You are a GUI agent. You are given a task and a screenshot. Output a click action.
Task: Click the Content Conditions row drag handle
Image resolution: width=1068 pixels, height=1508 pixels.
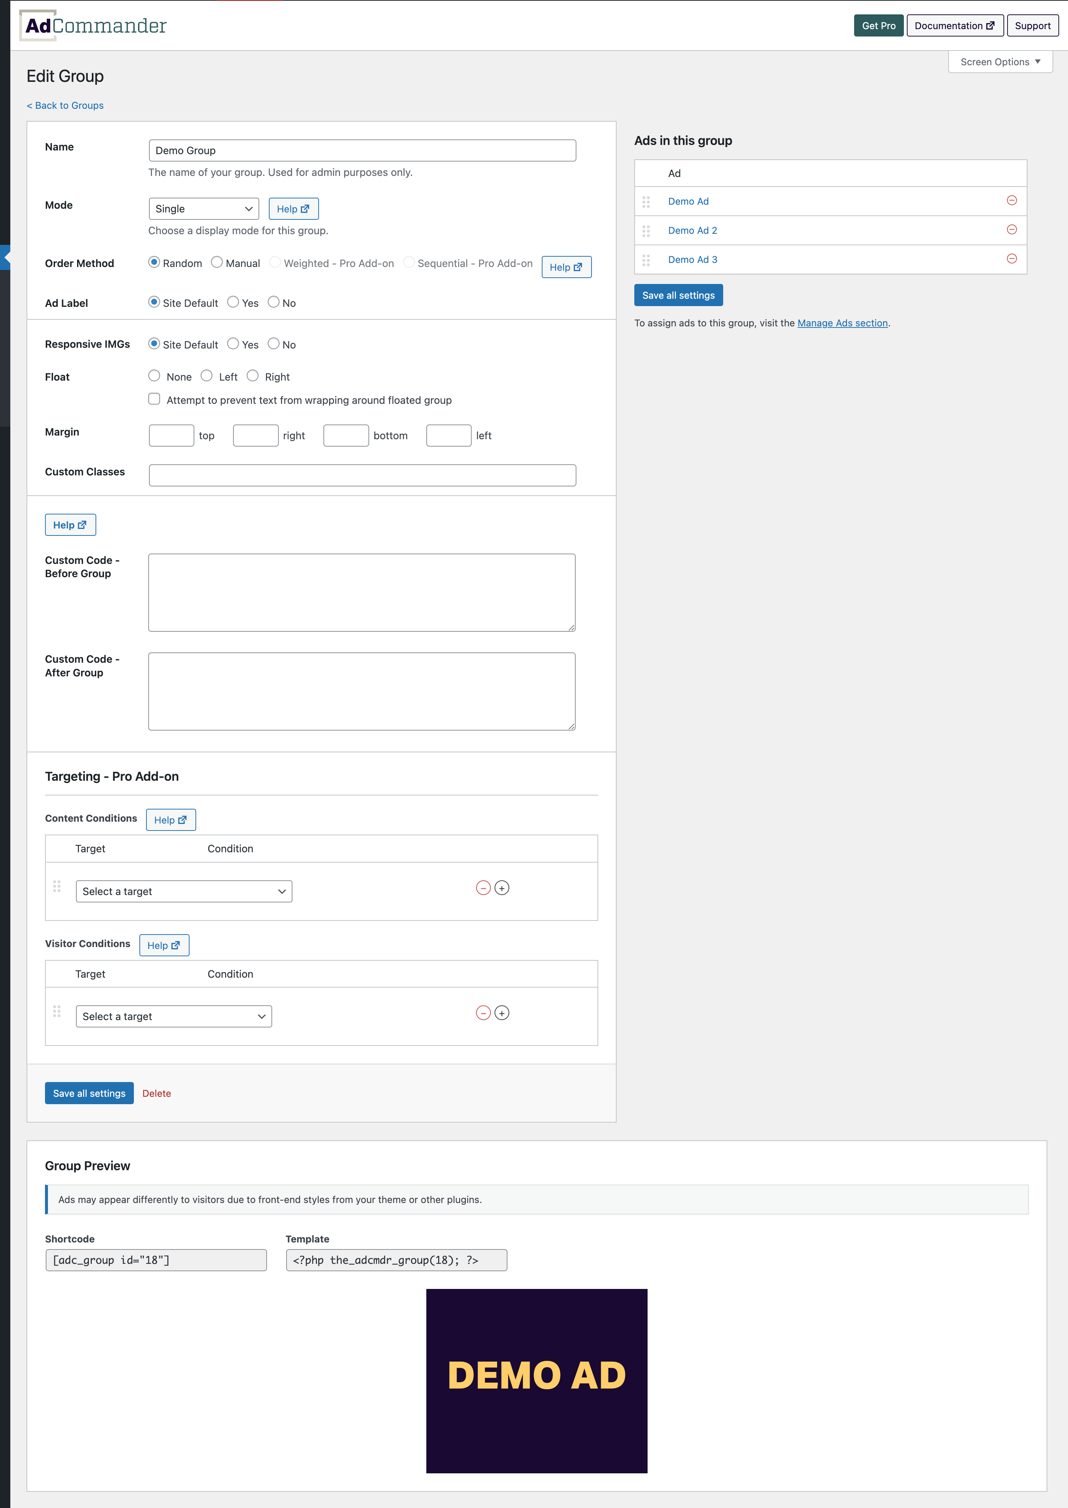pos(56,886)
